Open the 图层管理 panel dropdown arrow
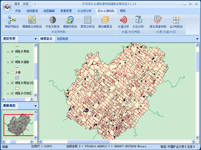The image size is (201, 150). (36, 39)
